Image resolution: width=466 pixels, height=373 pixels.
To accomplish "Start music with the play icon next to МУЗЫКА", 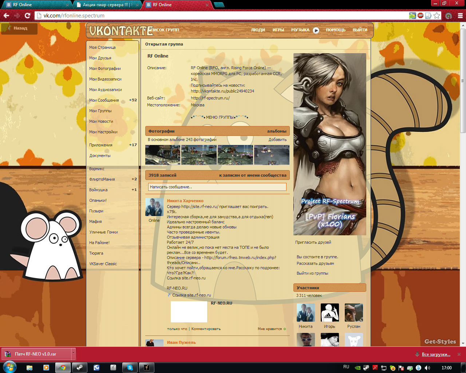I will 316,30.
